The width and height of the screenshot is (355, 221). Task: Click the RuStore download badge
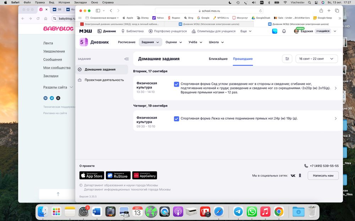pyautogui.click(x=118, y=175)
